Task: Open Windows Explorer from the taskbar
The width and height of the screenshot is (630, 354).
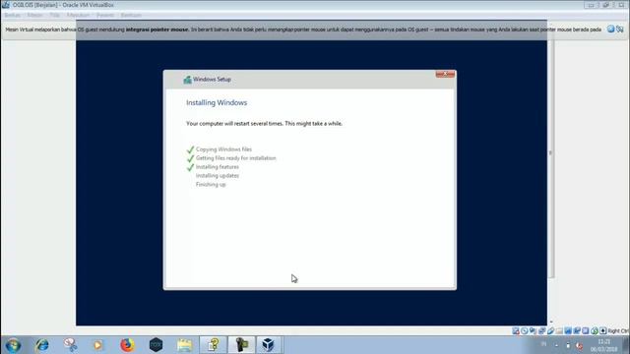Action: tap(184, 345)
